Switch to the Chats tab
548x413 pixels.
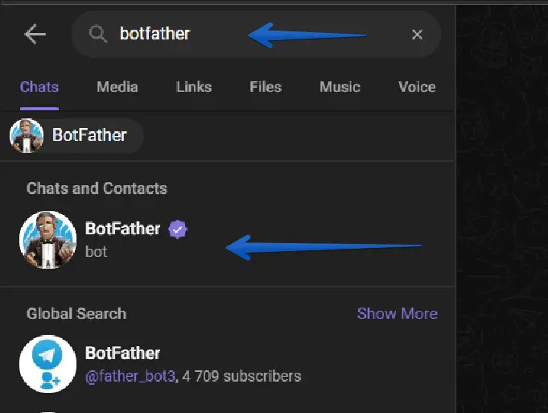pos(39,87)
